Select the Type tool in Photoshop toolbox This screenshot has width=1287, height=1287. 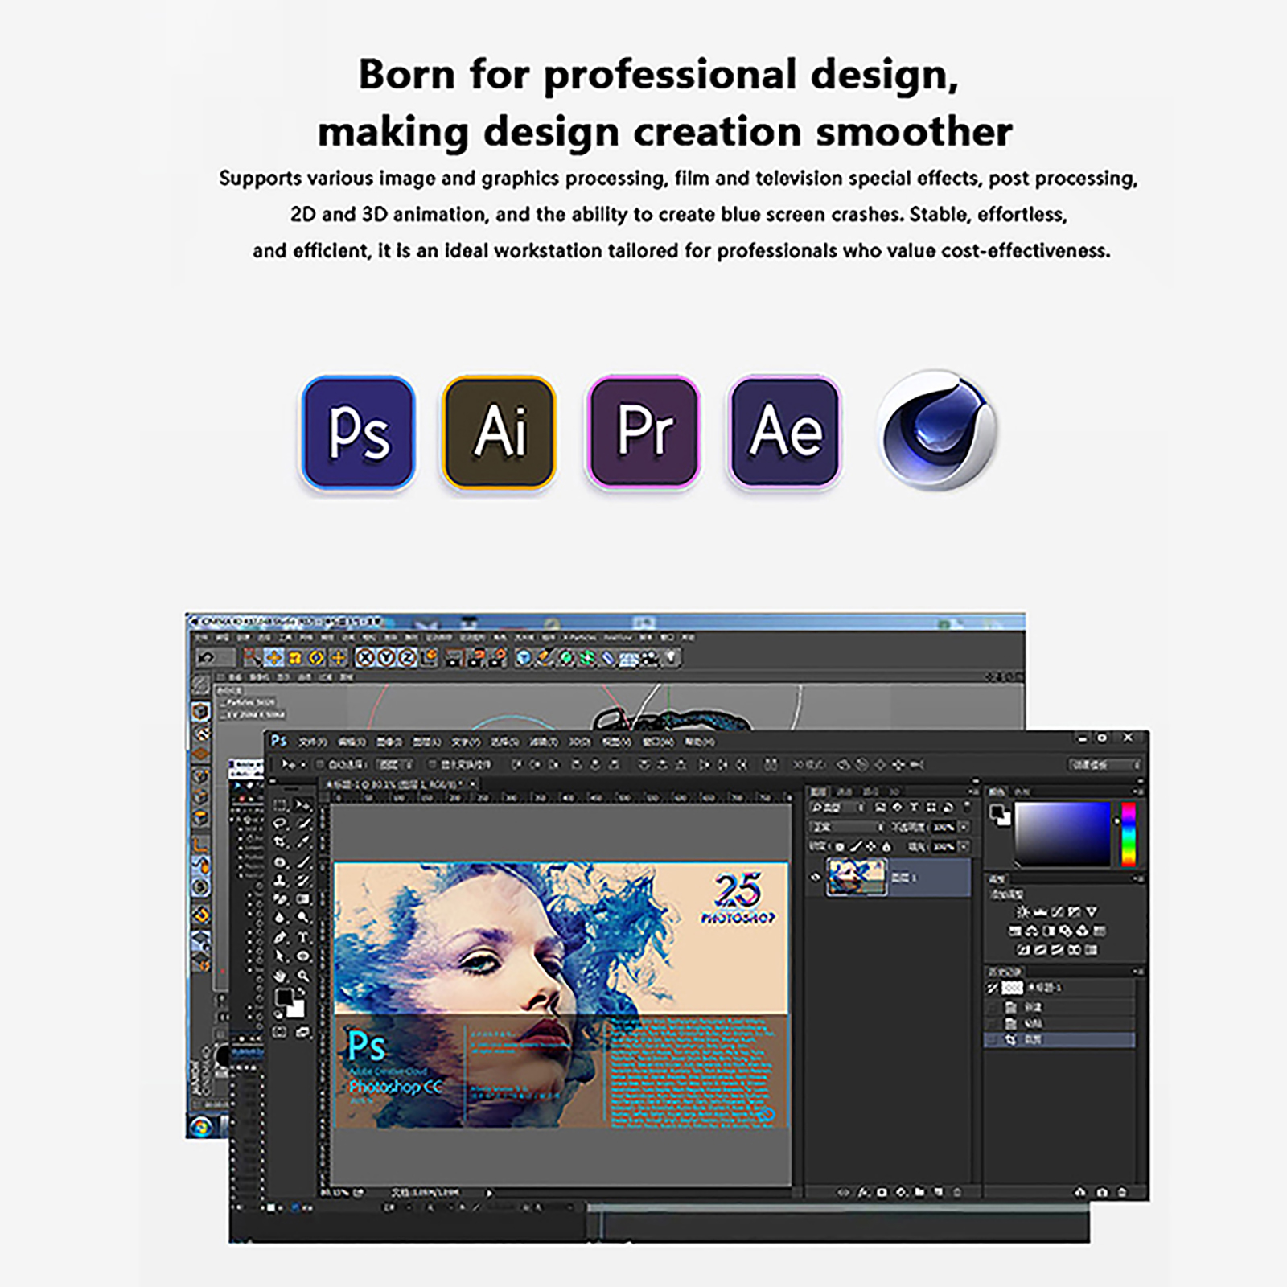303,937
